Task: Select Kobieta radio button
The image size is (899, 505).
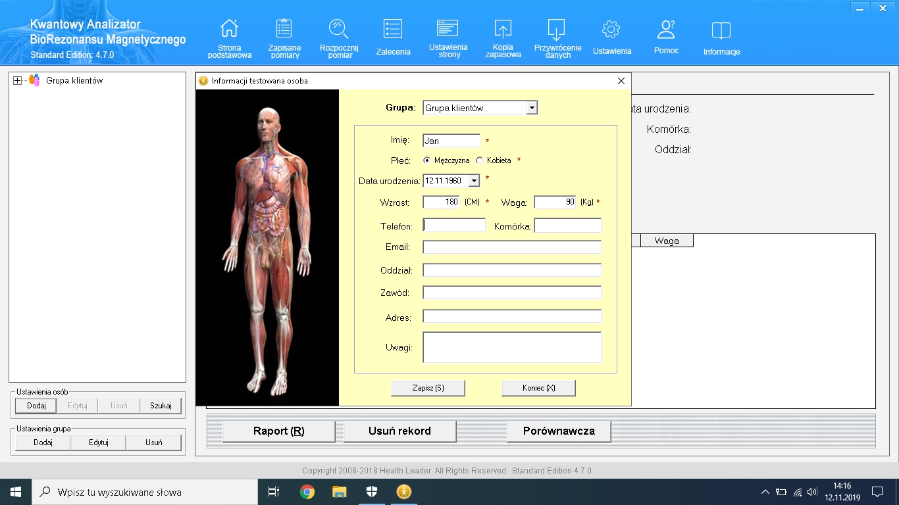Action: coord(480,160)
